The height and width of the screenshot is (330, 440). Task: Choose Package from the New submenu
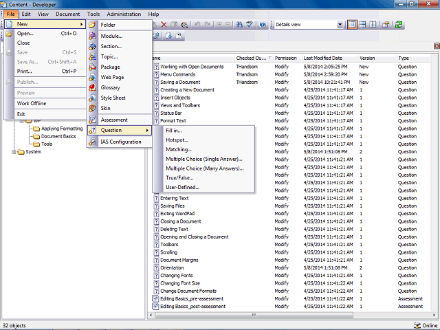pos(120,67)
